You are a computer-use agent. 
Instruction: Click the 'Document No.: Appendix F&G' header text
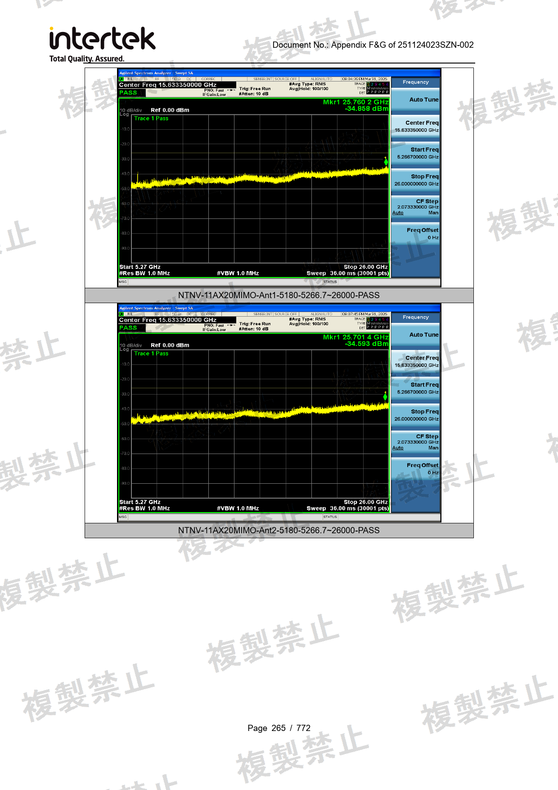click(x=373, y=45)
